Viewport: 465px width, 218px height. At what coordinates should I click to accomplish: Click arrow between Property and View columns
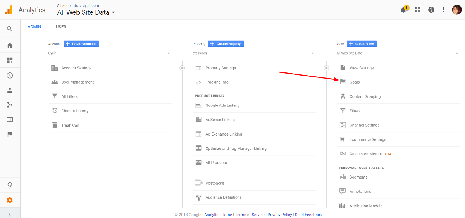coord(326,68)
